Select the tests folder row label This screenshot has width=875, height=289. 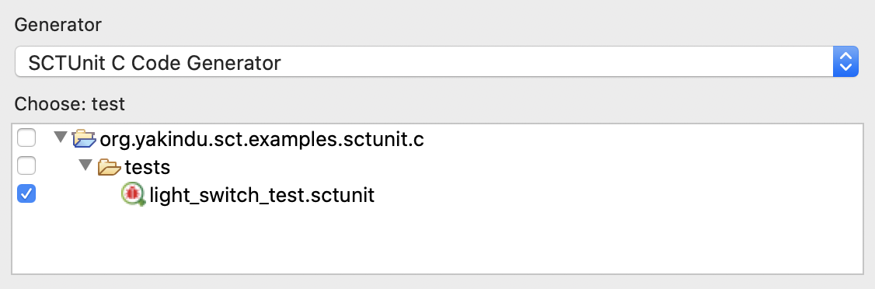(x=147, y=167)
